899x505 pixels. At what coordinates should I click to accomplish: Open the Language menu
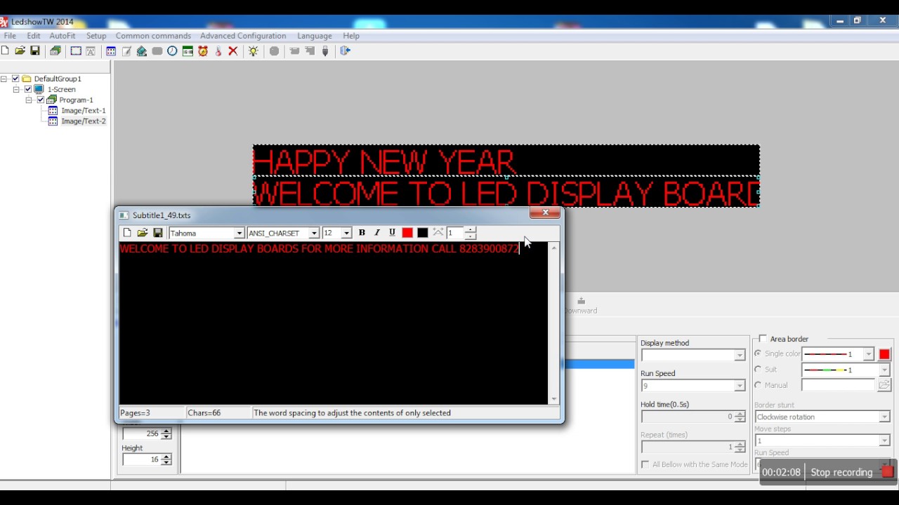[x=315, y=36]
